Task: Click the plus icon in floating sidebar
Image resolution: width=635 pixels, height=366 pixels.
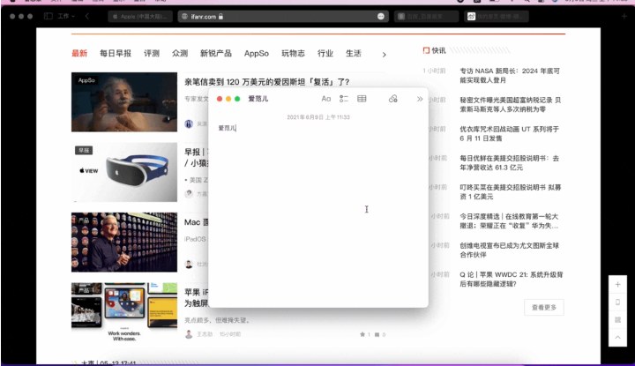Action: [x=617, y=285]
